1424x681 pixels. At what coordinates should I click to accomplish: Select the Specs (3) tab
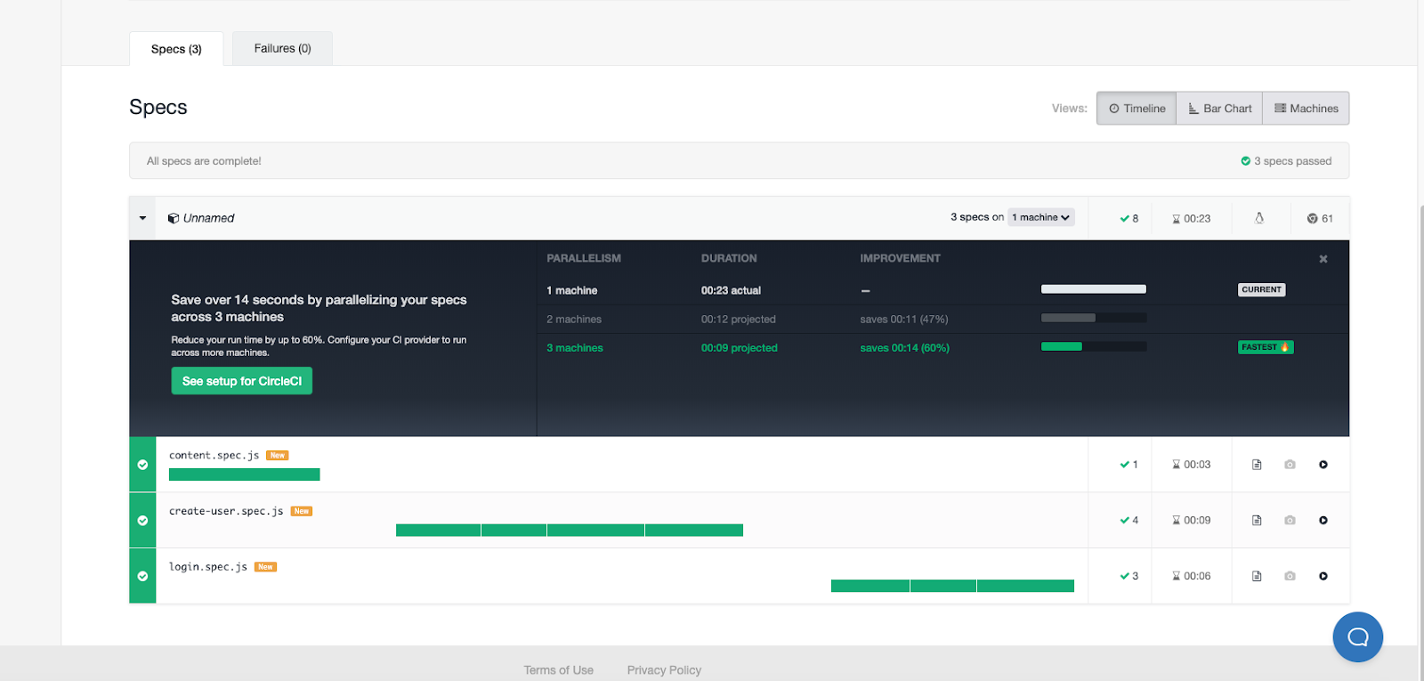tap(176, 49)
